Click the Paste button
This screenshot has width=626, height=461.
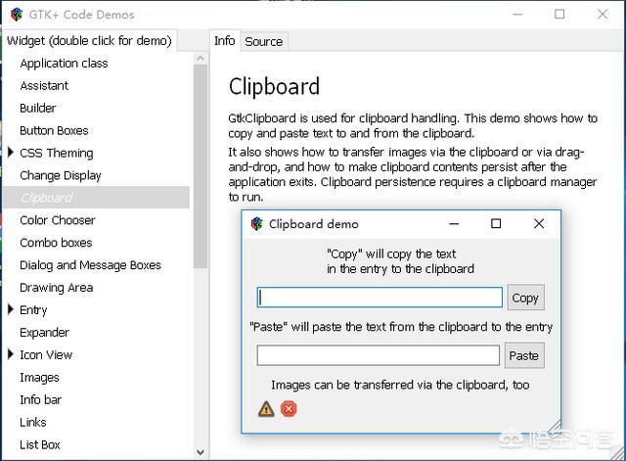click(x=524, y=355)
